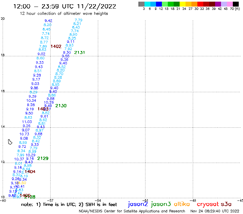Viewport: 243px width, 214px height.
Task: Click the jason2 satellite legend label
Action: coord(138,204)
